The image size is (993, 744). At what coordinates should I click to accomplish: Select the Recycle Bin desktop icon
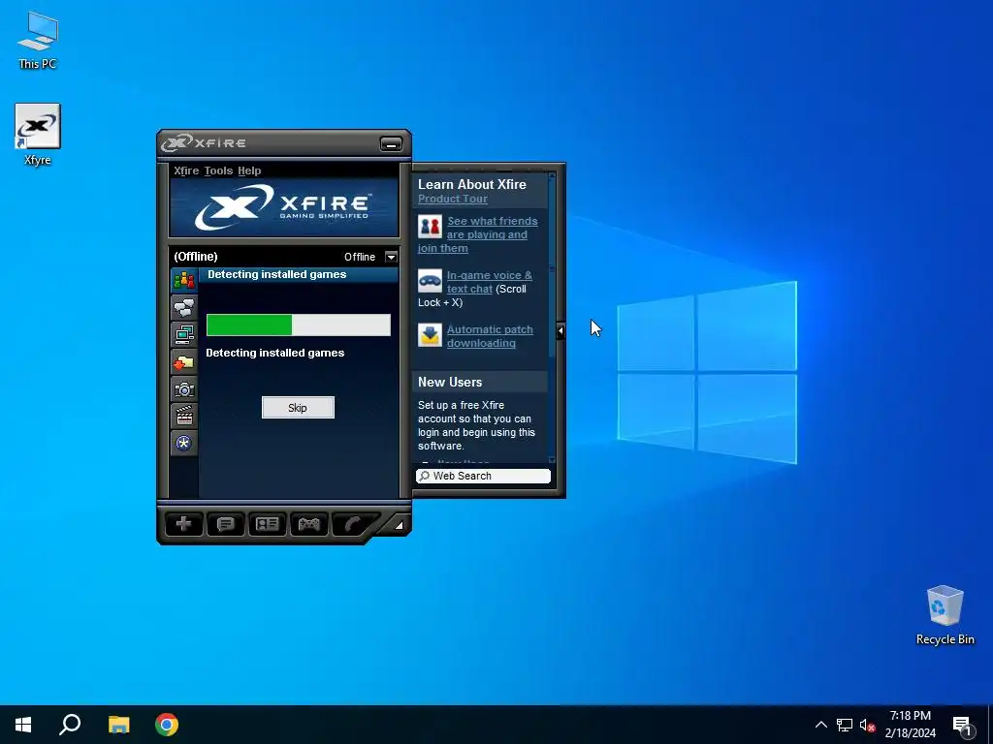click(945, 615)
